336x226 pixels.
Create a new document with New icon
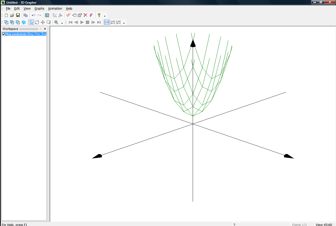coord(7,15)
